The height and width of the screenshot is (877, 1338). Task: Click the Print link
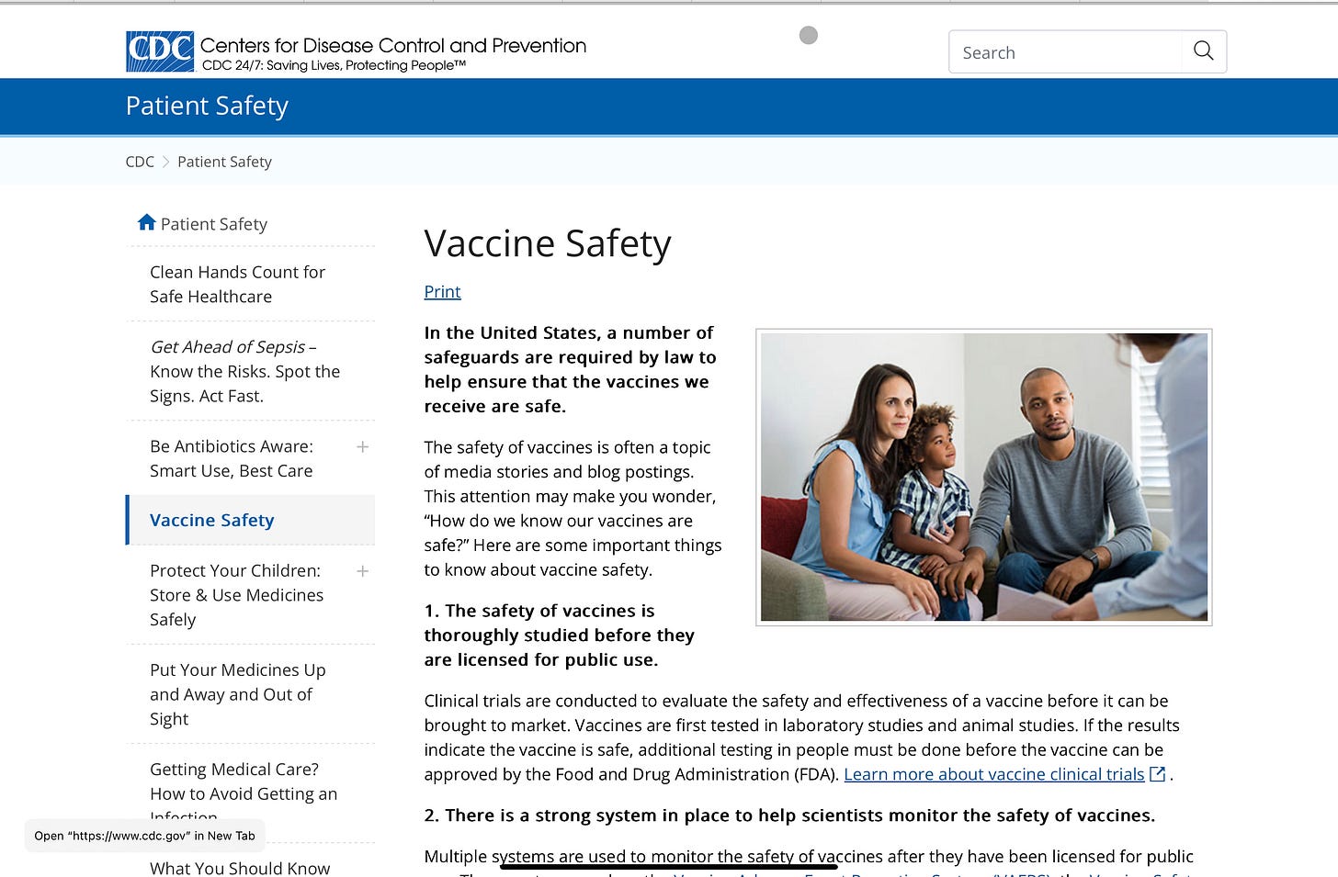(x=442, y=291)
